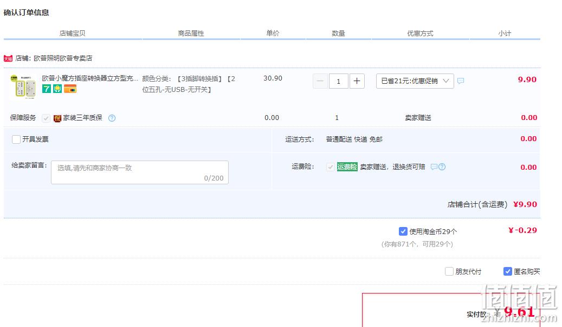Click the ¥-0.29 coin discount amount

[x=522, y=230]
